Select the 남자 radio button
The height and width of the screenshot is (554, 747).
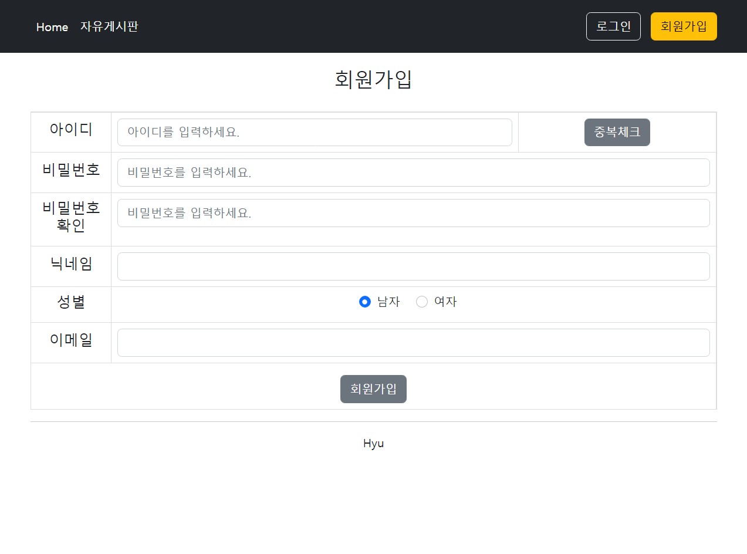click(x=365, y=302)
